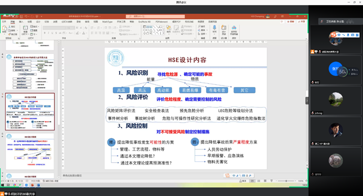The image size is (363, 196).
Task: Toggle Reading view in status bar
Action: click(x=265, y=181)
